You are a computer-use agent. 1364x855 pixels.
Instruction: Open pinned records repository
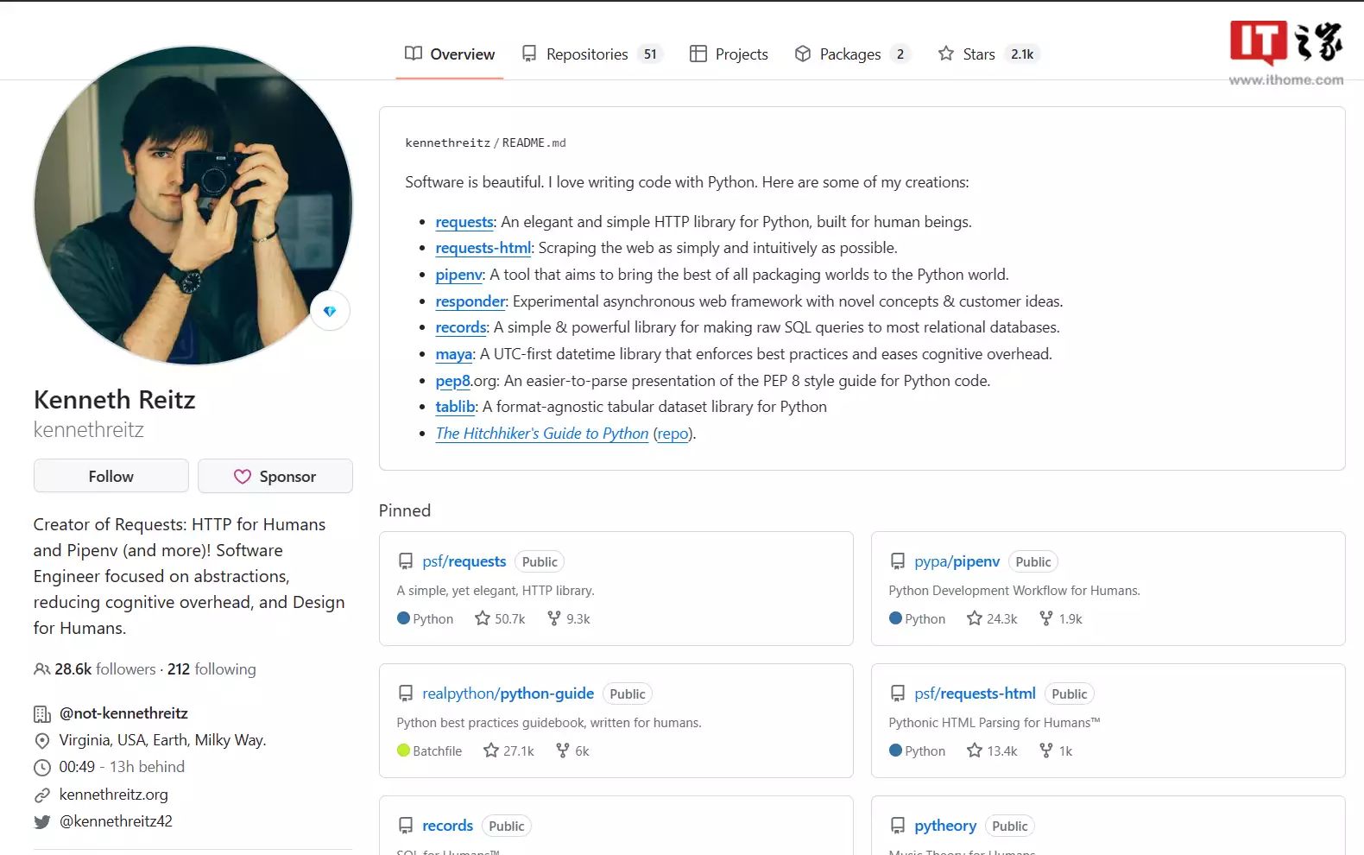tap(448, 826)
